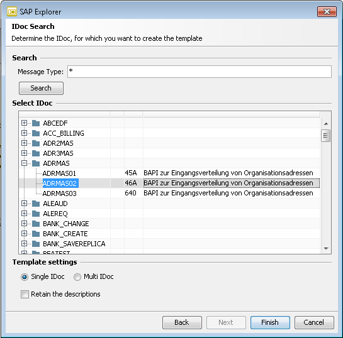Close the SAP Explorer window
Screen dimensions: 343x338
(x=327, y=11)
